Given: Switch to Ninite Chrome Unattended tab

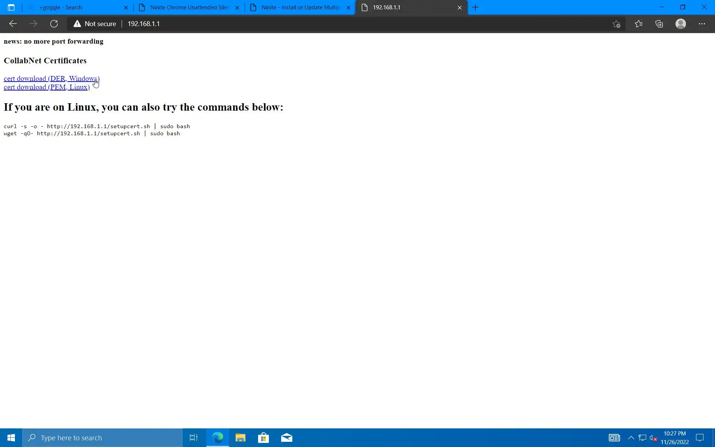Looking at the screenshot, I should [189, 7].
